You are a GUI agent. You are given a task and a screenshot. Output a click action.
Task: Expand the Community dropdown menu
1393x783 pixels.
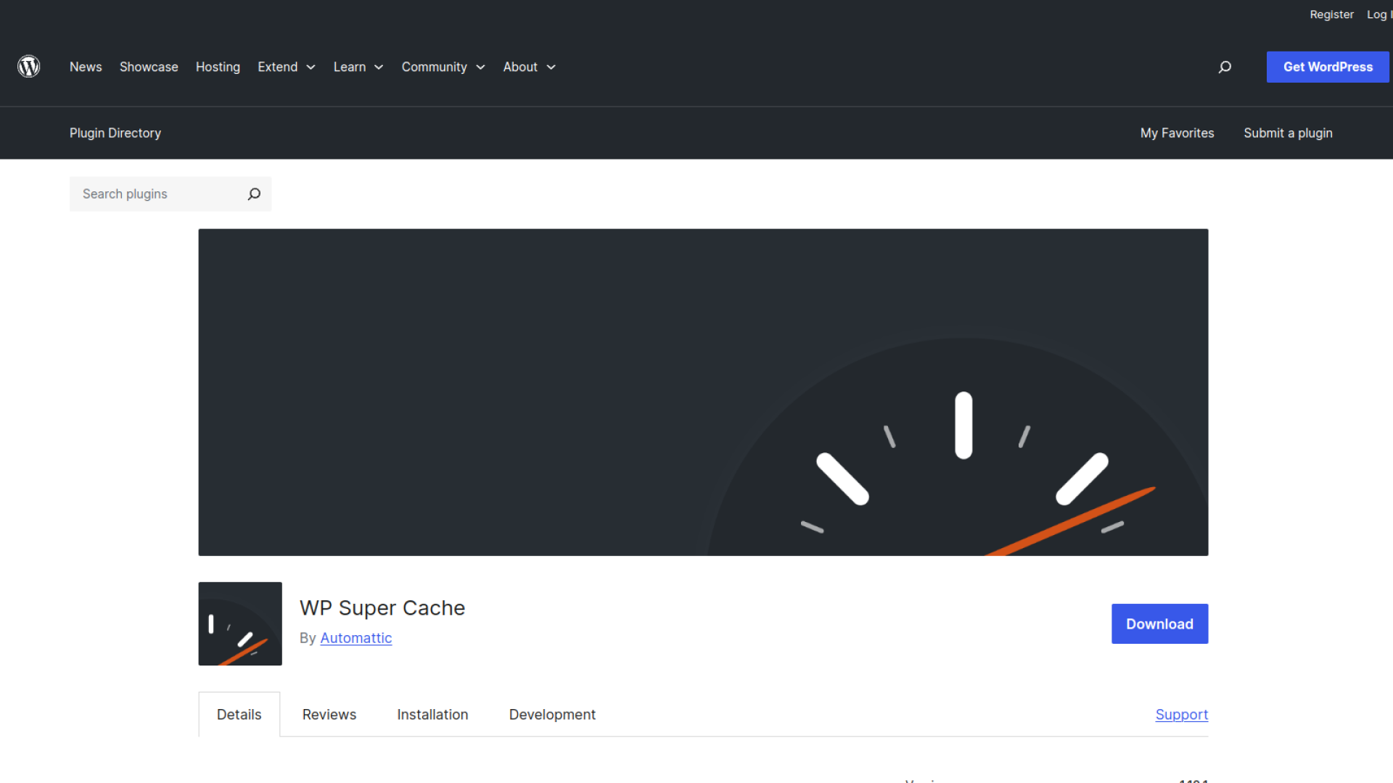pyautogui.click(x=443, y=67)
